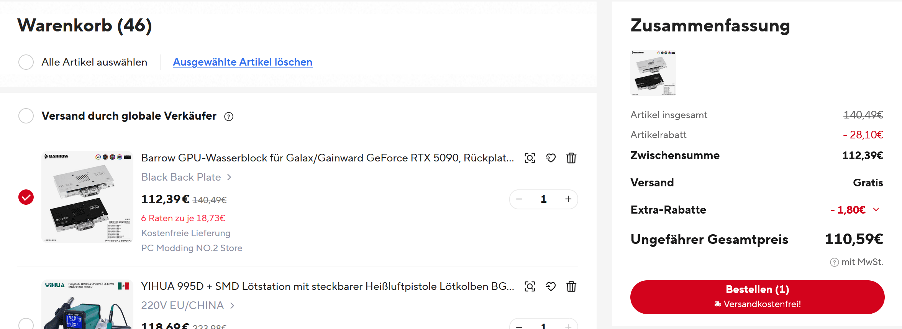
Task: Open Barrow GPU-Wasserblock product image
Action: point(87,197)
